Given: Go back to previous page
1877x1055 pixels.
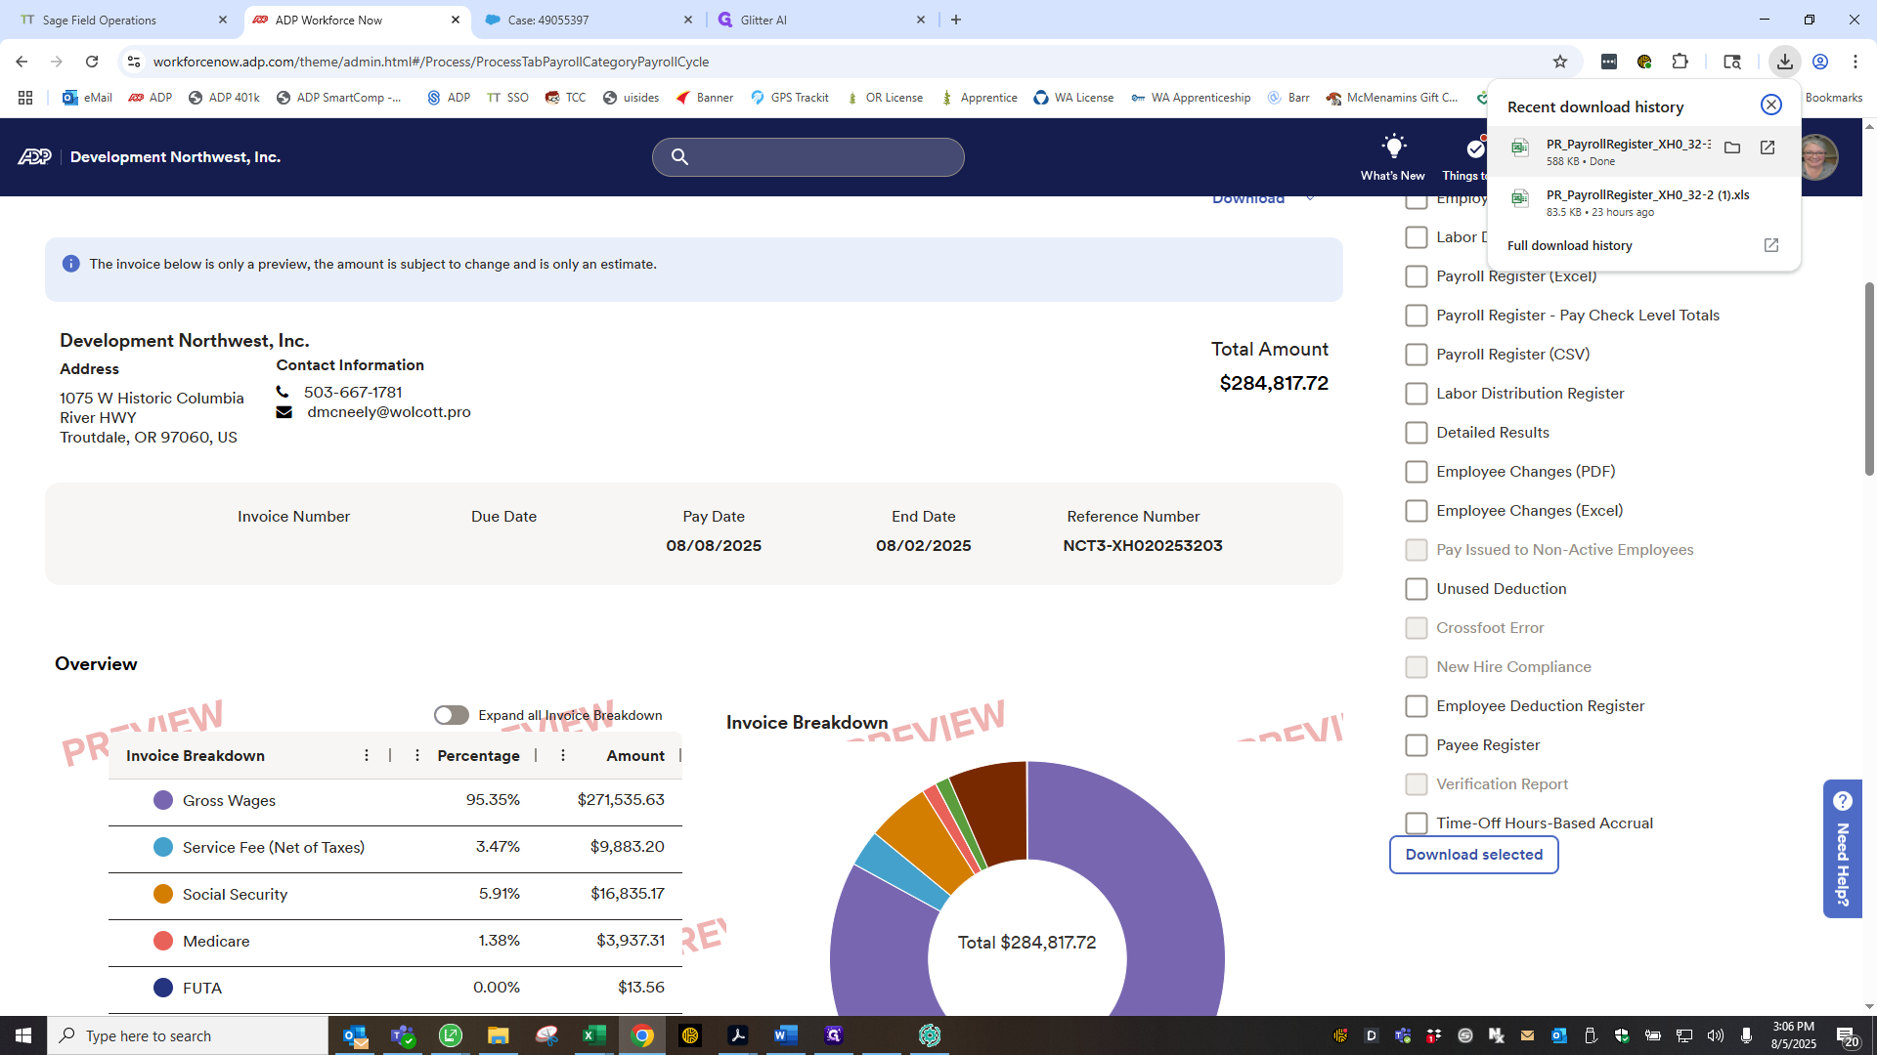Looking at the screenshot, I should tap(22, 62).
